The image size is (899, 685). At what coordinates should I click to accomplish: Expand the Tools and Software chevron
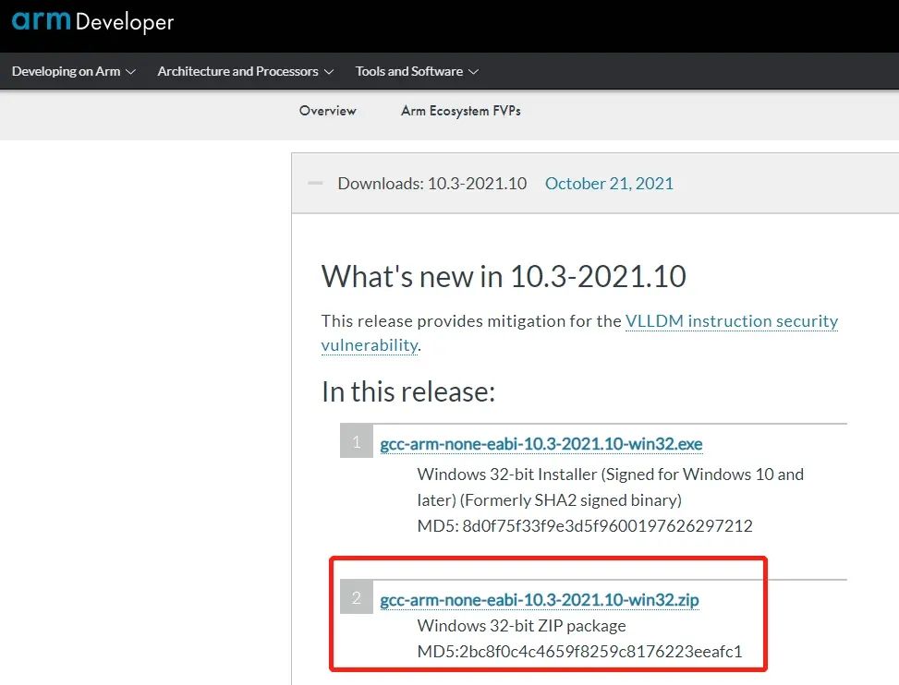473,72
